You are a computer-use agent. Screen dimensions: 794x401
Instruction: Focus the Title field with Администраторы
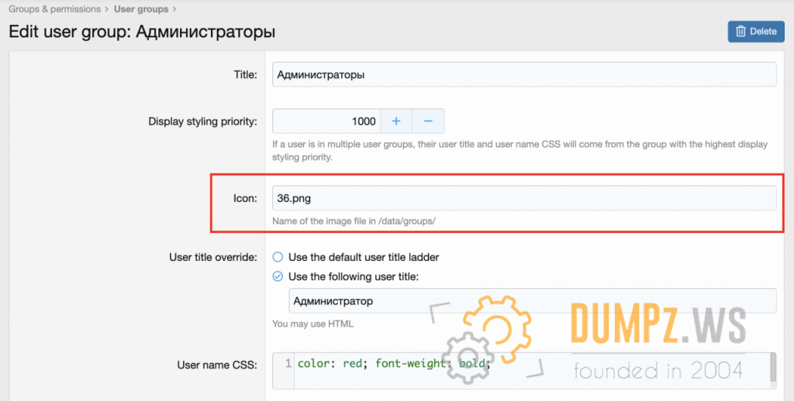524,75
